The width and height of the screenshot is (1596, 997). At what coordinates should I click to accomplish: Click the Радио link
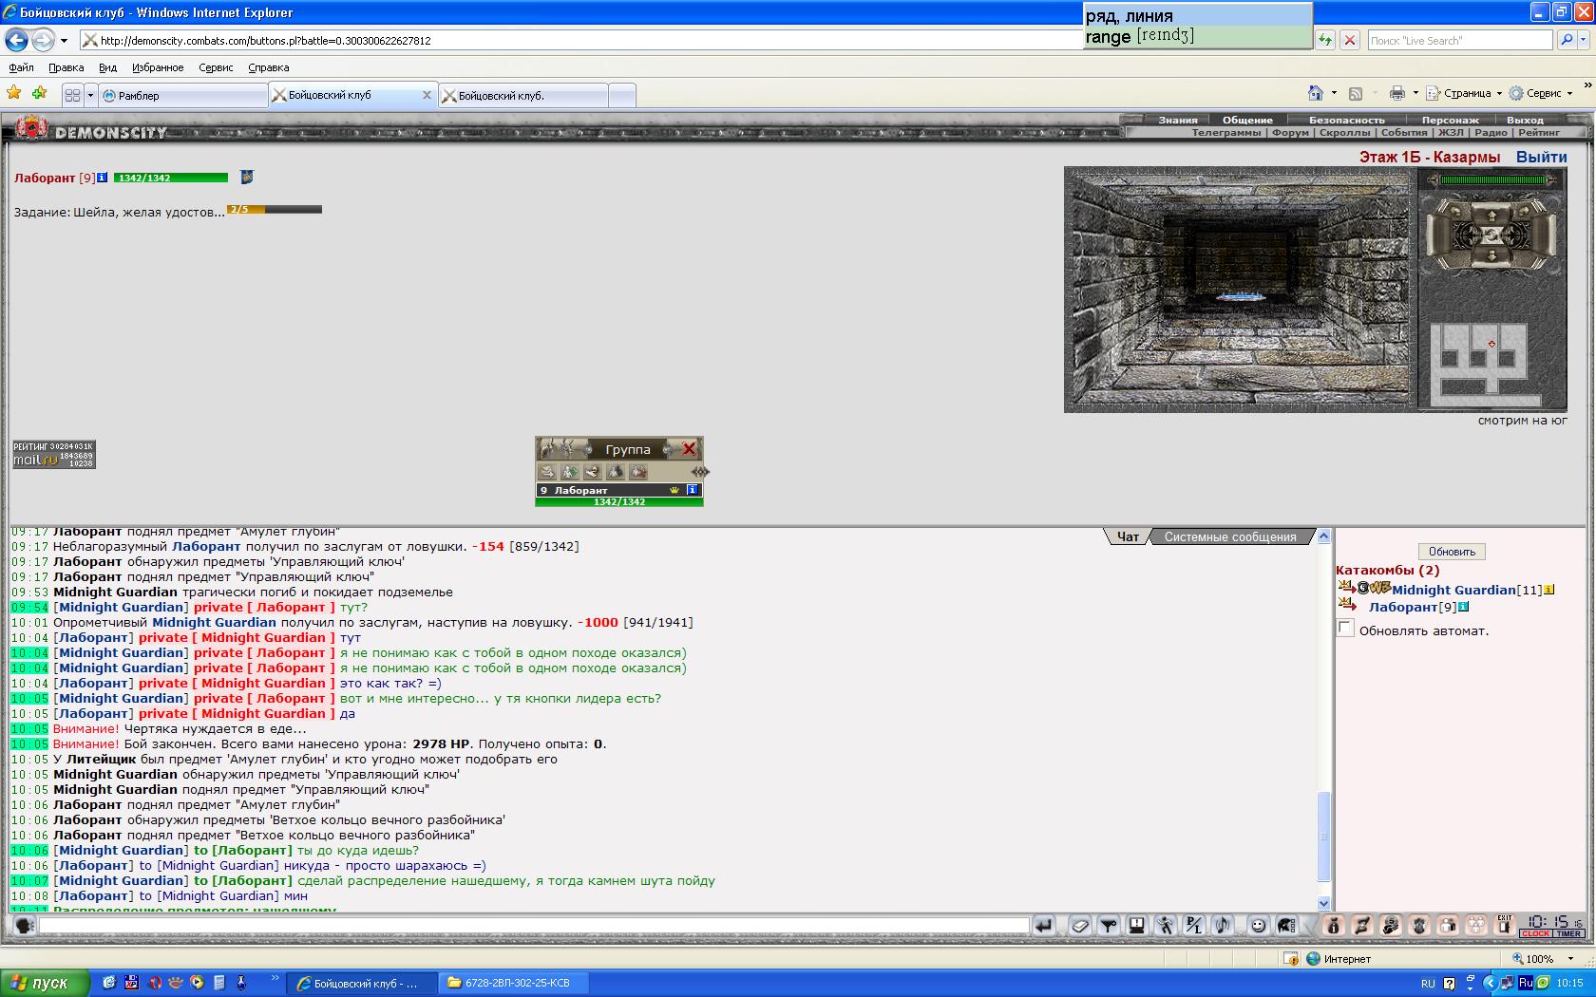coord(1491,132)
